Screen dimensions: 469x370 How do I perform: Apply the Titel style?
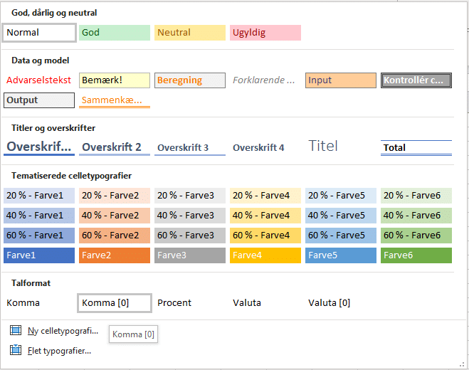tap(323, 147)
